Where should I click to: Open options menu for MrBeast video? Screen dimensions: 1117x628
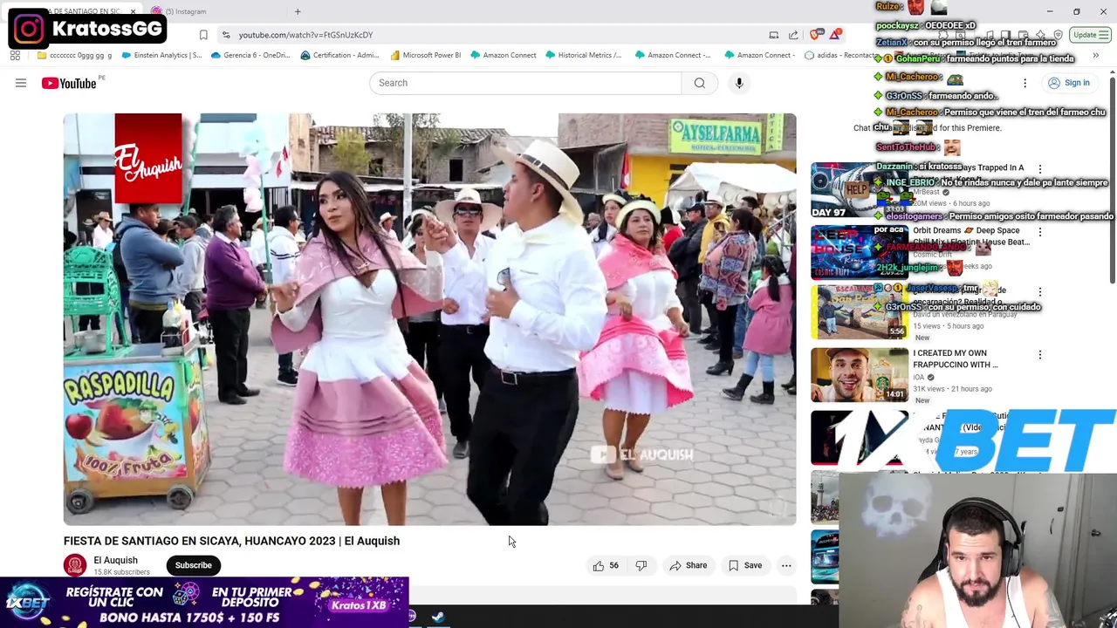tap(1039, 168)
